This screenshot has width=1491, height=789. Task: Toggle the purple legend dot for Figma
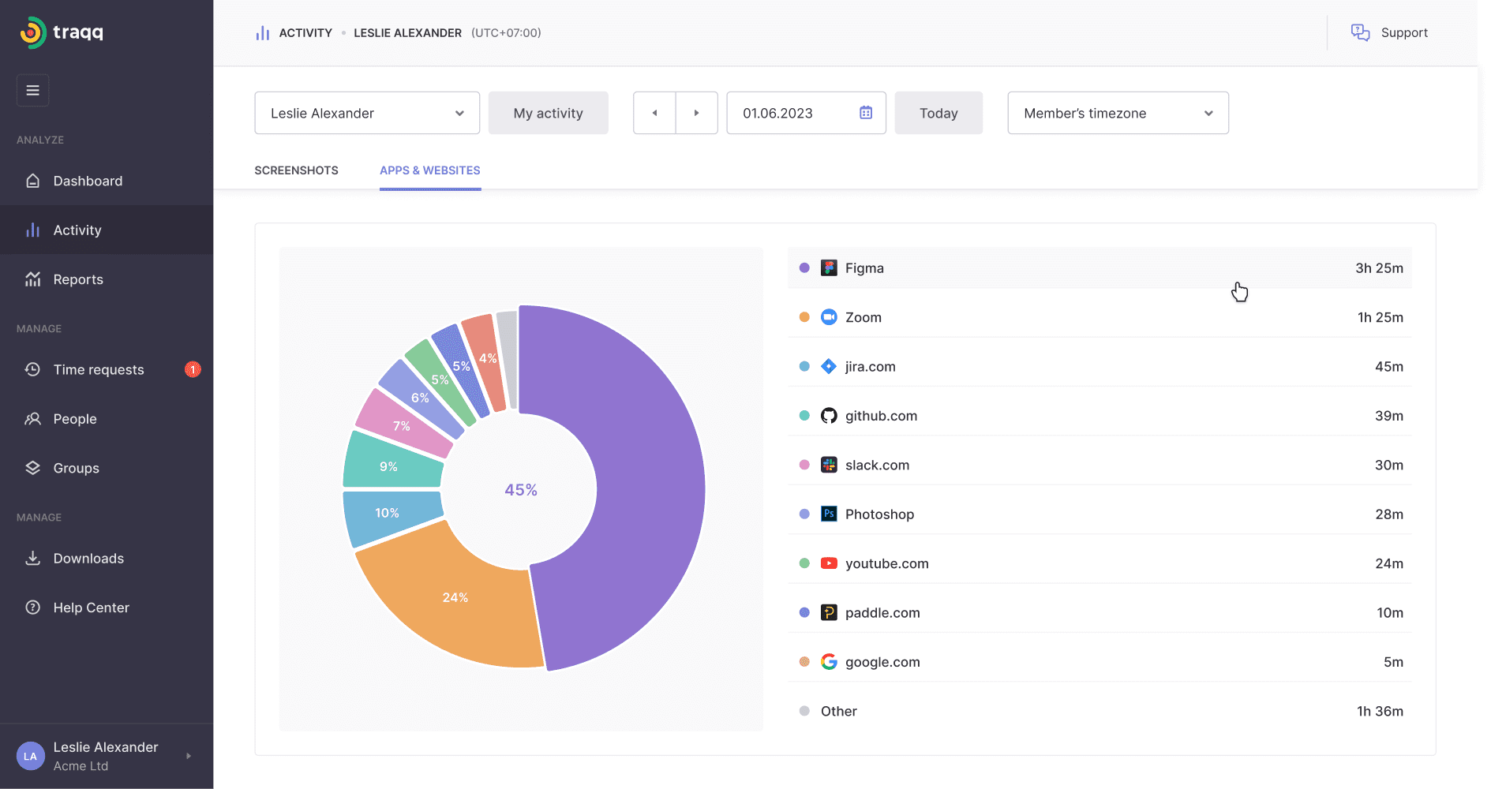coord(804,267)
